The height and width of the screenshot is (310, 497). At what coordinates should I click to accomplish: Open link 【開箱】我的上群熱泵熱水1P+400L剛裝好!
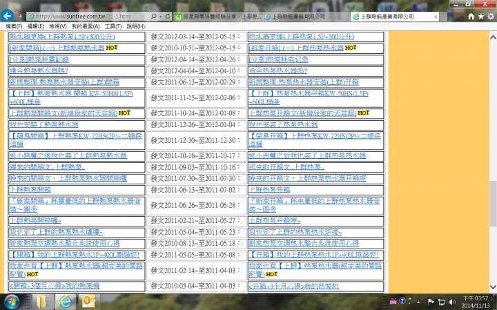tap(75, 255)
